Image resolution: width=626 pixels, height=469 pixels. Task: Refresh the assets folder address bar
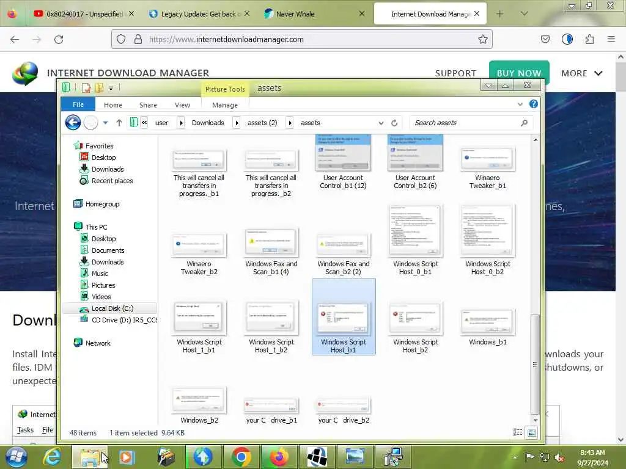point(394,123)
